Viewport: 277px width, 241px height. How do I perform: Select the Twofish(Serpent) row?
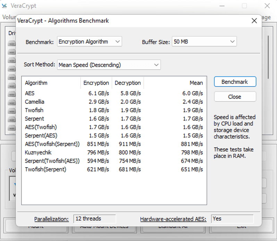(x=114, y=169)
